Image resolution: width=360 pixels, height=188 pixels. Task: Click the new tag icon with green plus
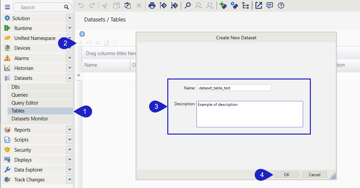[223, 5]
